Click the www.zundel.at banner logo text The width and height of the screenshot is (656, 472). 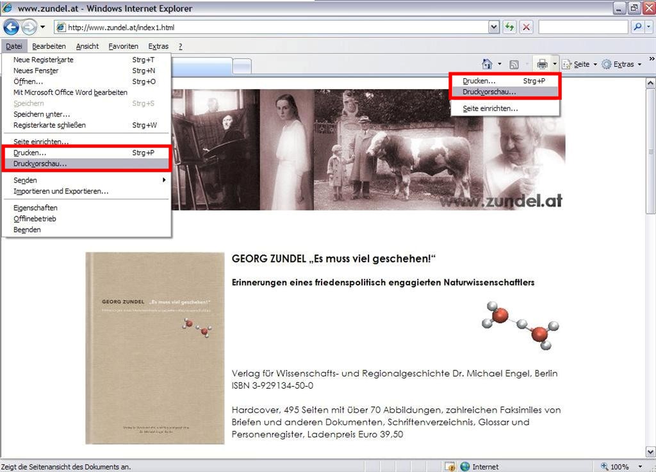(x=501, y=201)
